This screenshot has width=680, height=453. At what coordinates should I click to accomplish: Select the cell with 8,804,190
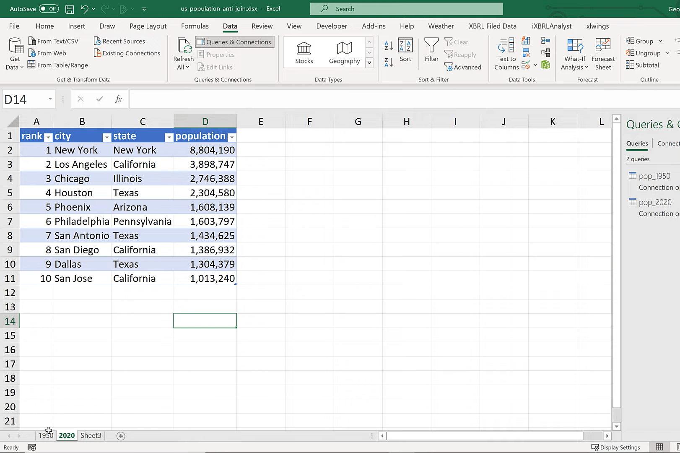(205, 150)
